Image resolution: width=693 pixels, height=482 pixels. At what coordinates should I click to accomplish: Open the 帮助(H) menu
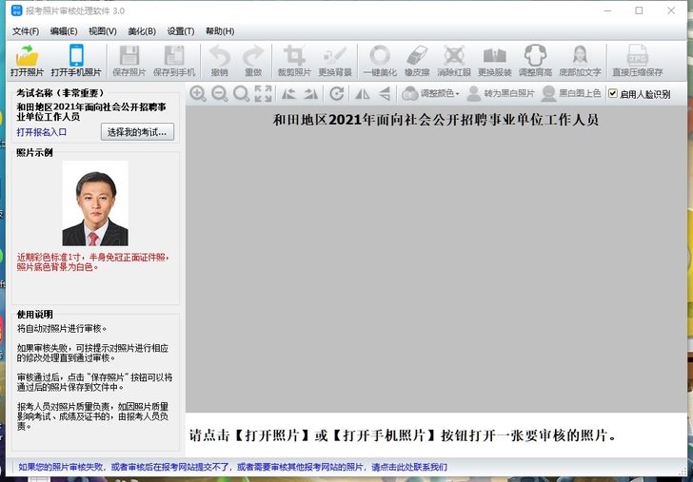pyautogui.click(x=220, y=31)
